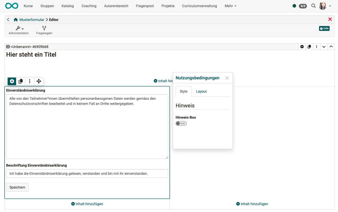Image resolution: width=338 pixels, height=212 pixels.
Task: Toggle the Hinweis-Box switch on
Action: tap(181, 123)
